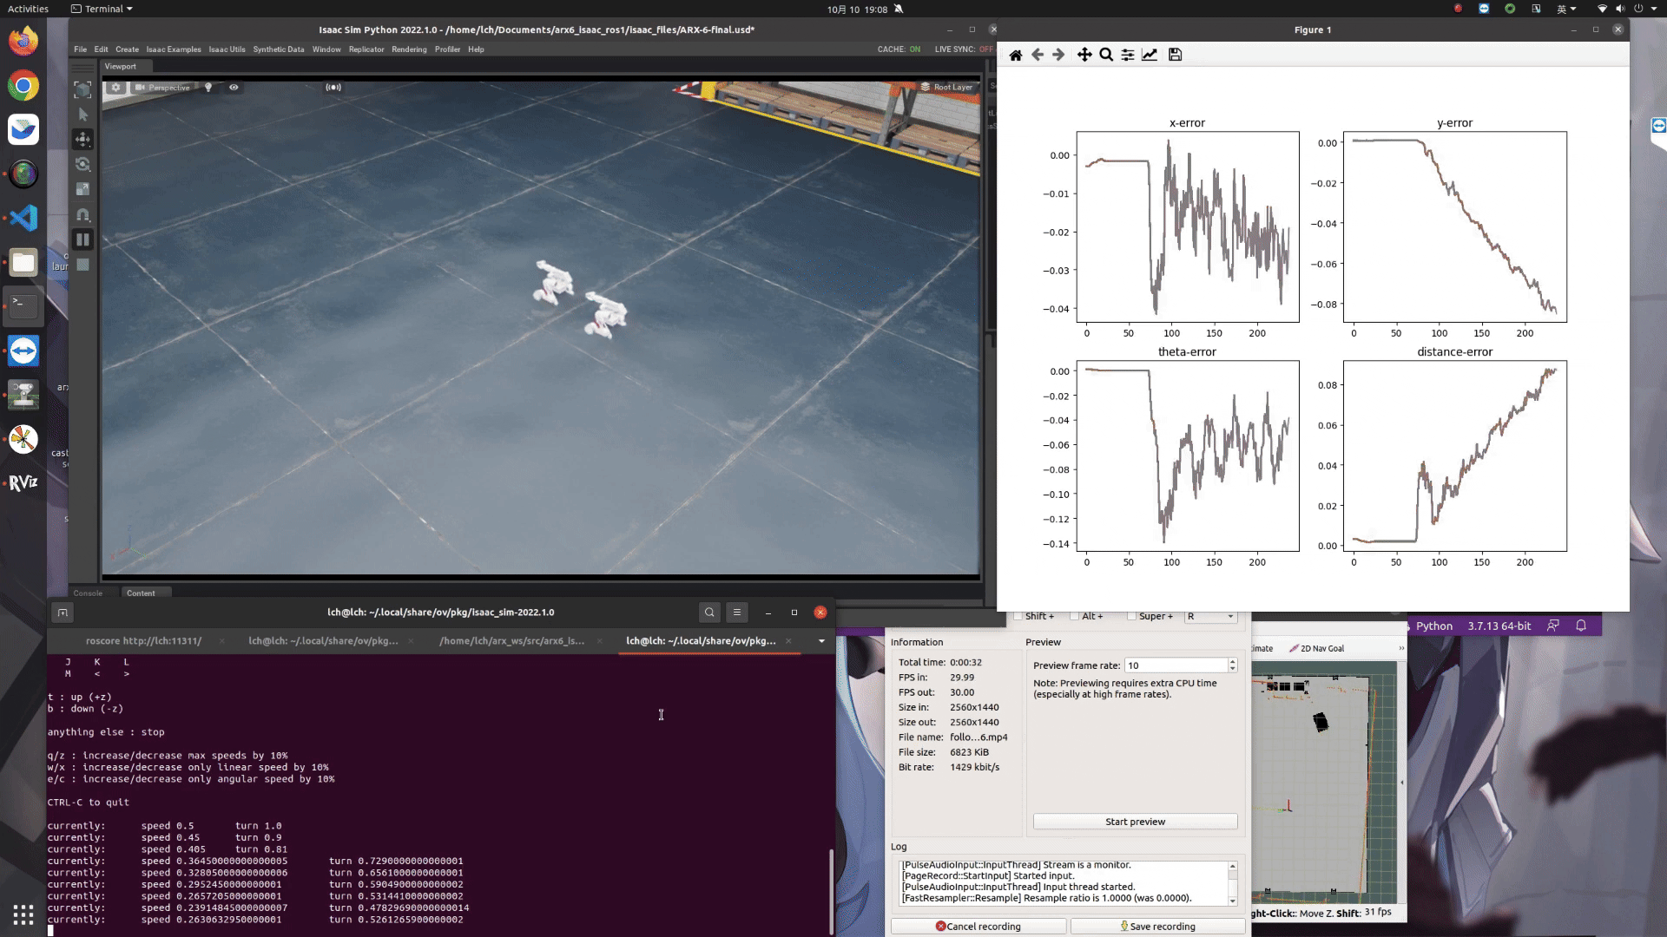Select the Move tool in Isaac Sim toolbar
Viewport: 1667px width, 937px height.
(82, 139)
